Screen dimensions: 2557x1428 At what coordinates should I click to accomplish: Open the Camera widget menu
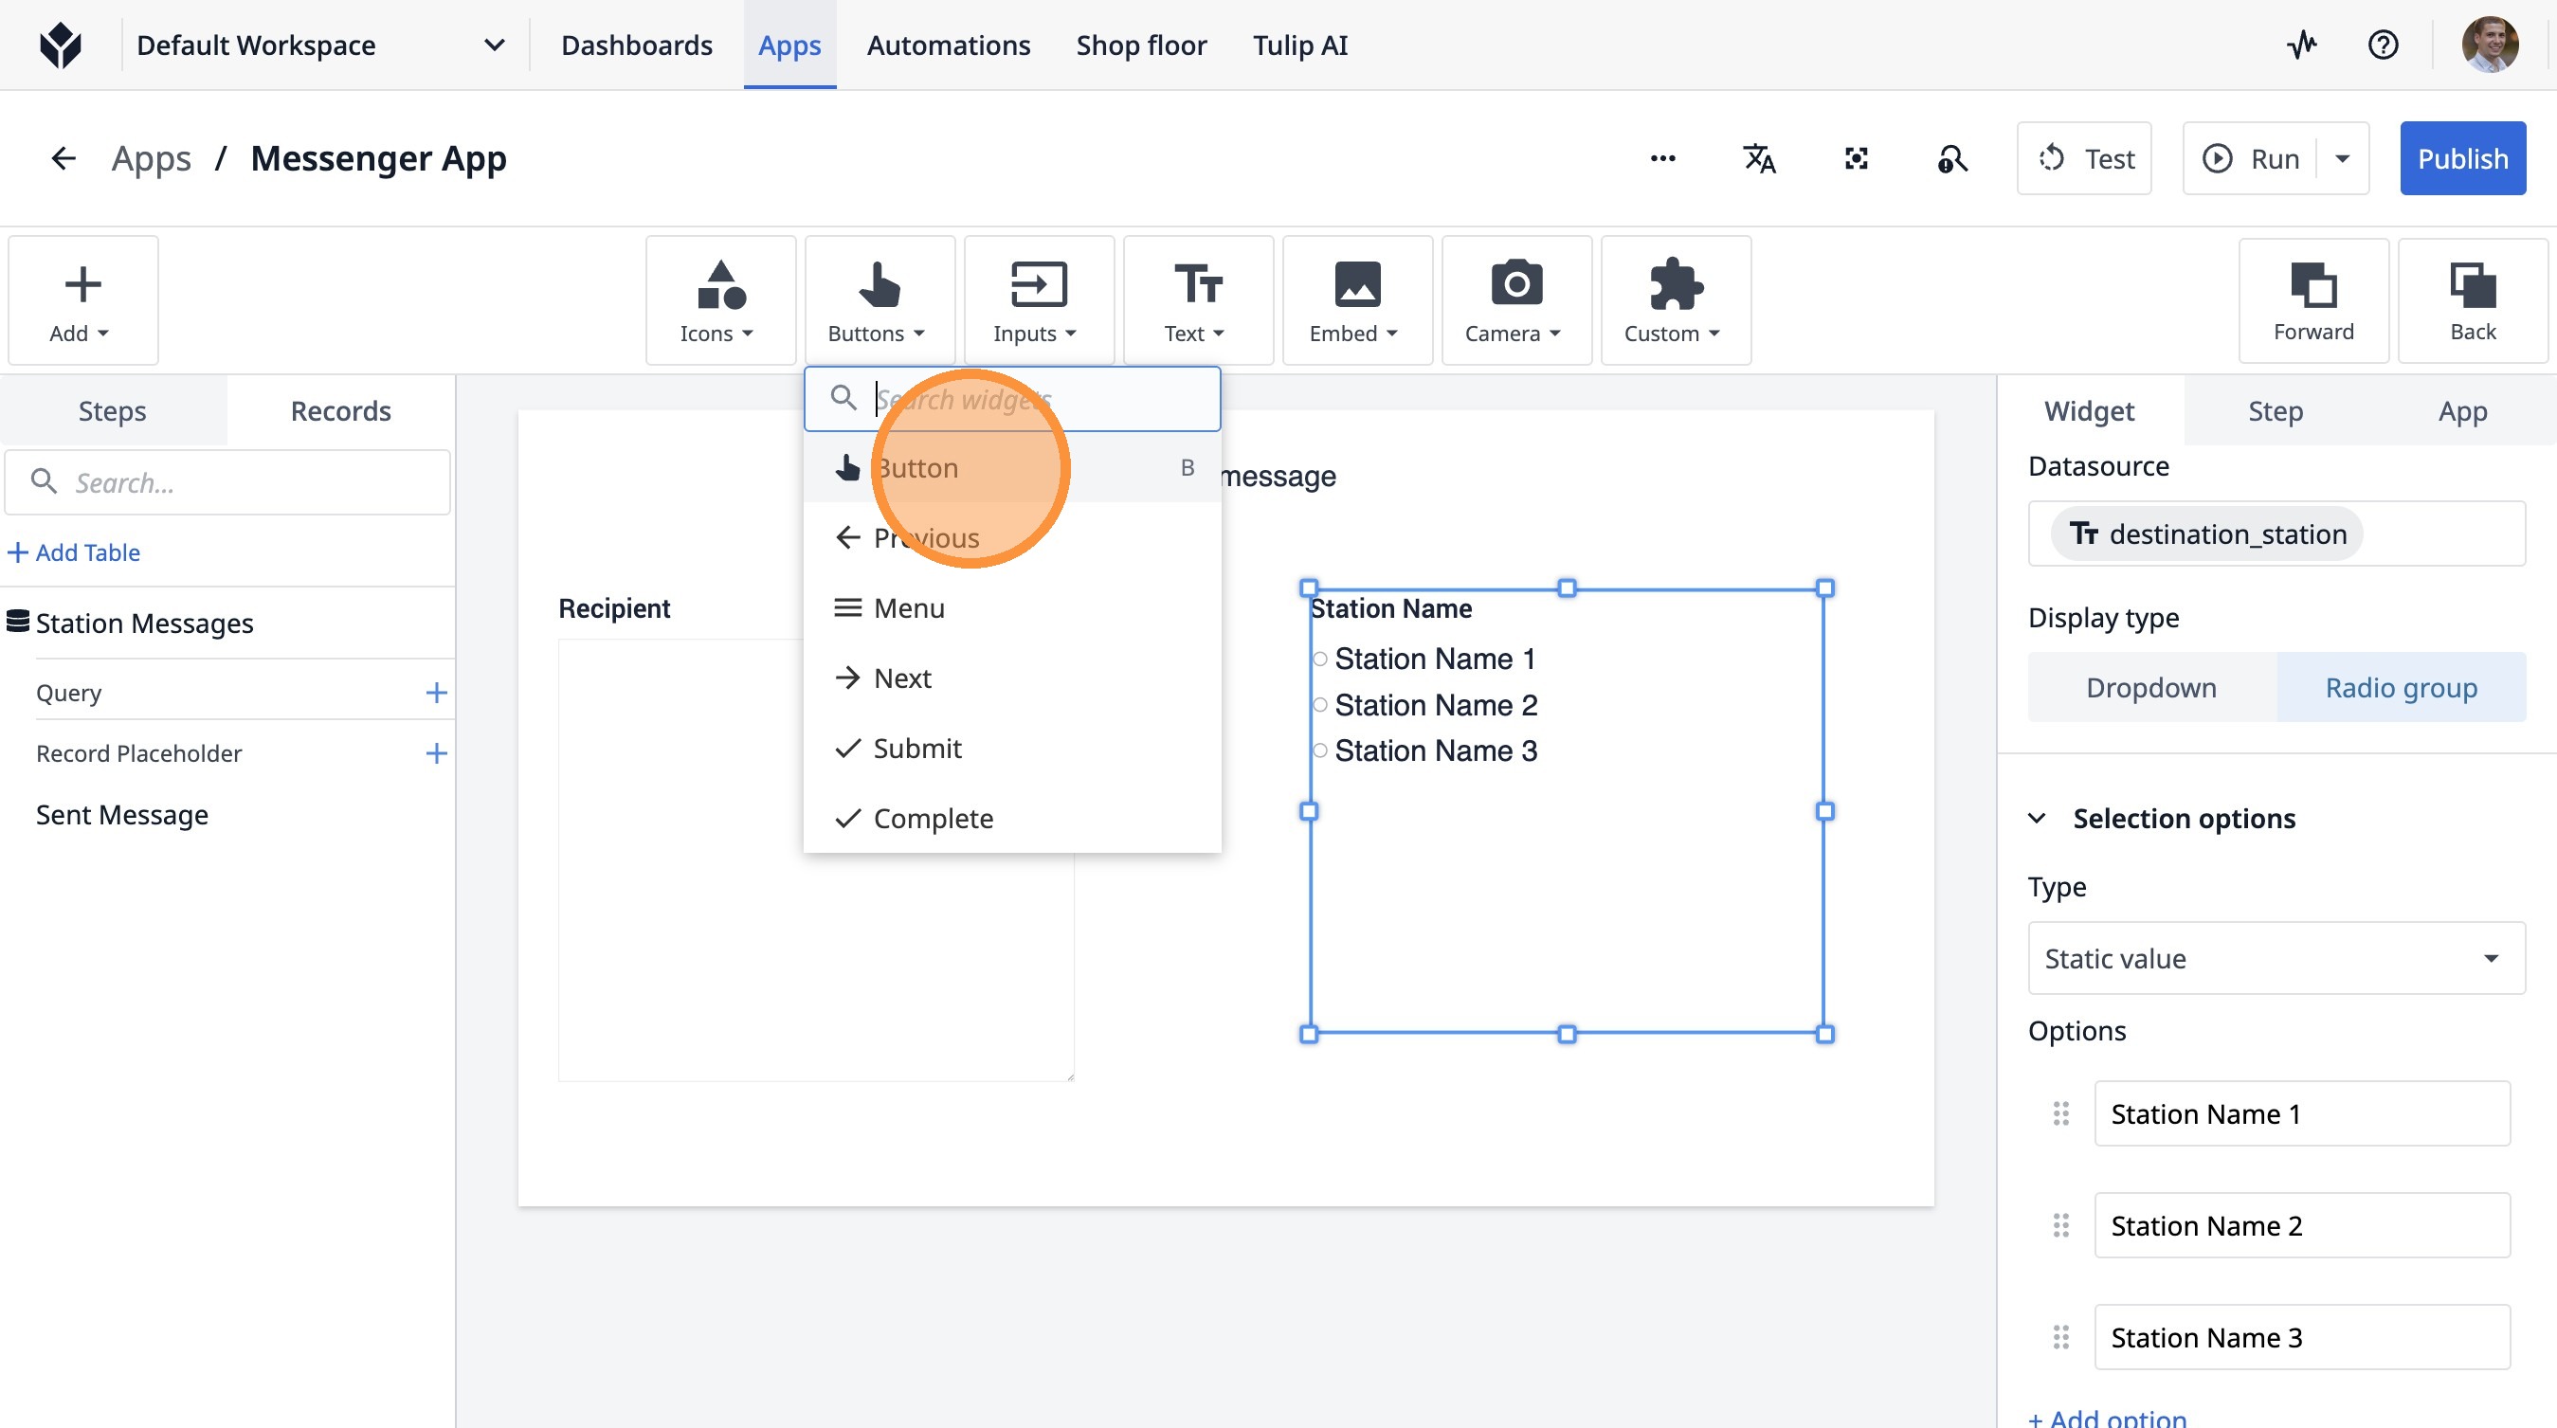(1514, 300)
